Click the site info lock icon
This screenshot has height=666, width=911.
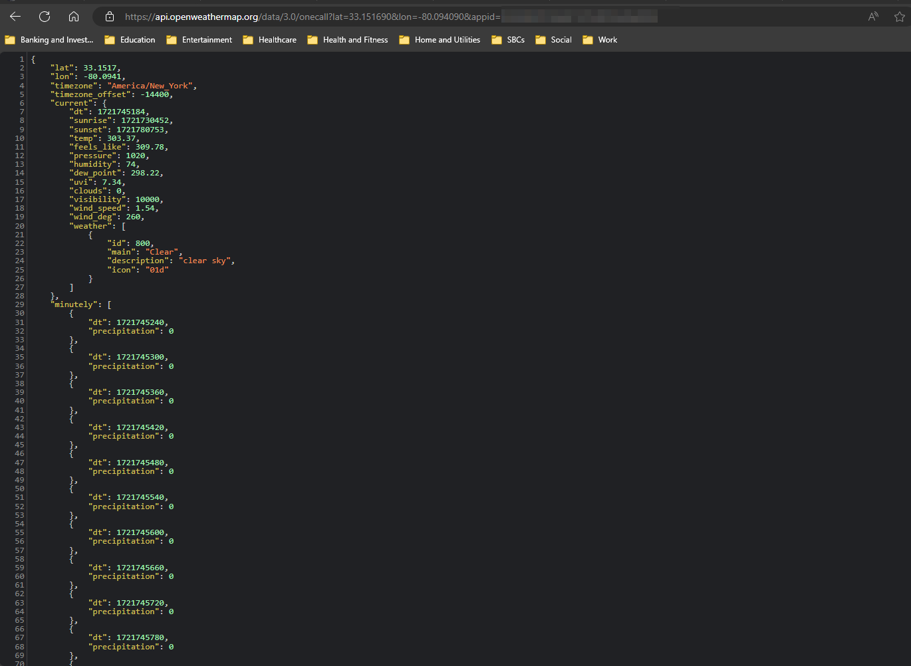click(x=110, y=17)
